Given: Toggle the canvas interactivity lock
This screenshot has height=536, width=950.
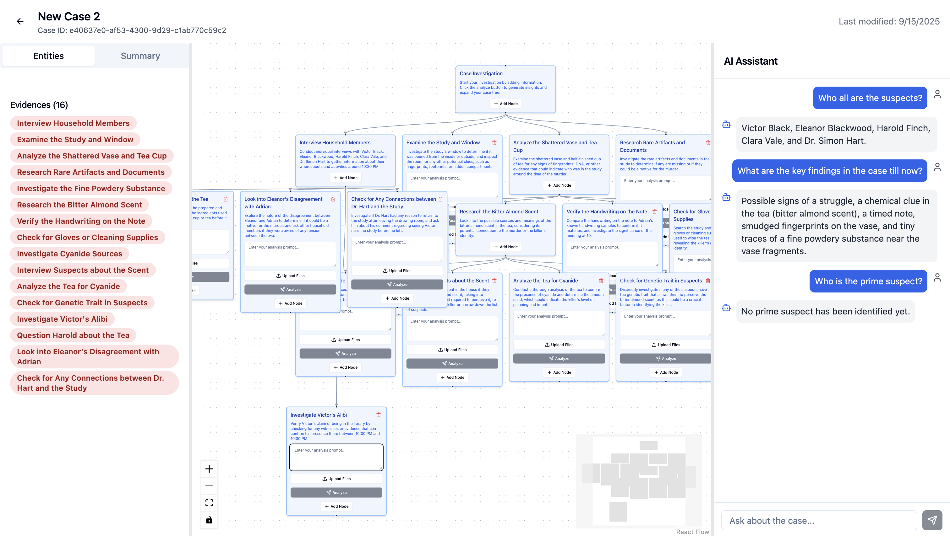Looking at the screenshot, I should pos(209,520).
